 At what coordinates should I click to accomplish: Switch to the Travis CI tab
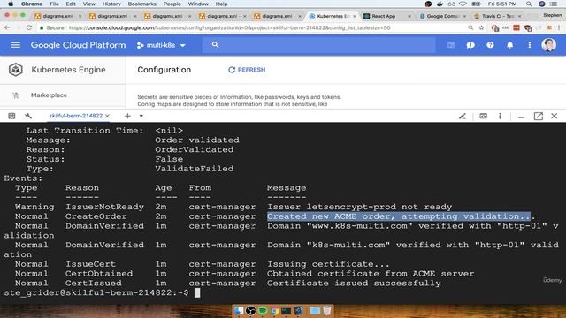(x=498, y=16)
